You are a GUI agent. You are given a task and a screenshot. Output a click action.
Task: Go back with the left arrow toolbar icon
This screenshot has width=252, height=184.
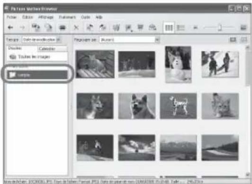[10, 27]
